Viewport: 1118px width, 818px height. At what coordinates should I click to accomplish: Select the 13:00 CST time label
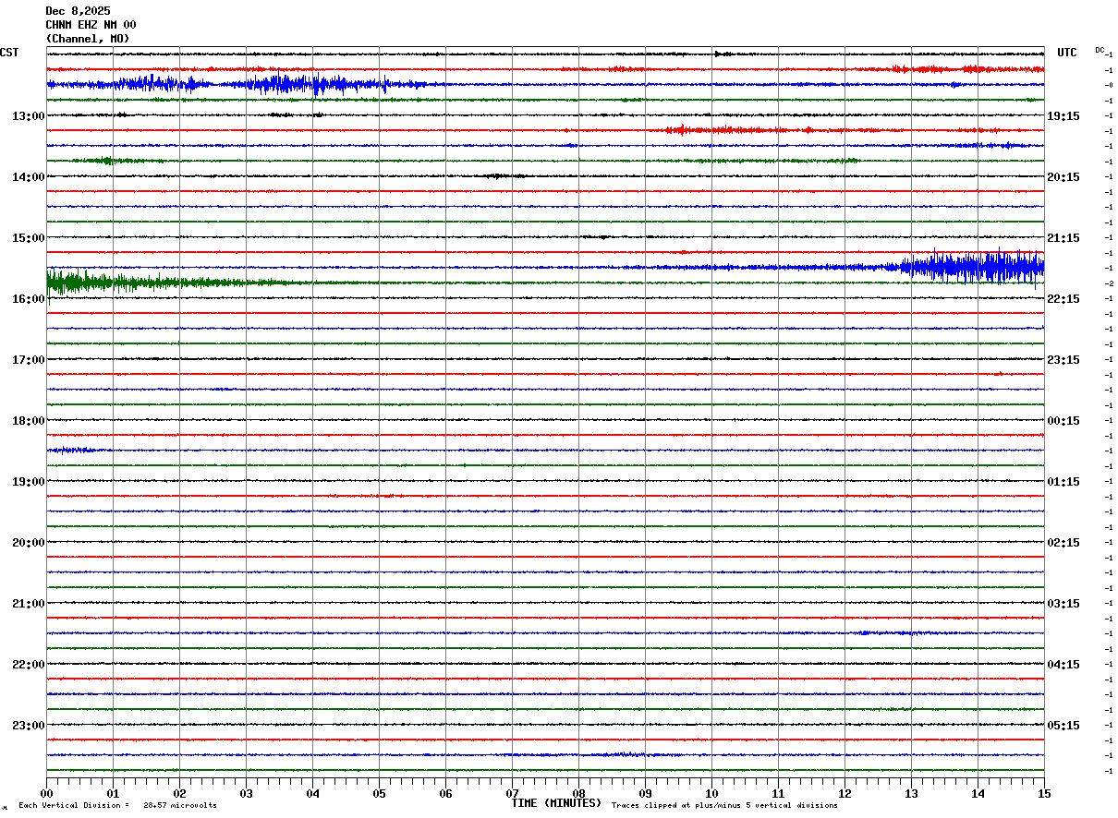coord(28,116)
